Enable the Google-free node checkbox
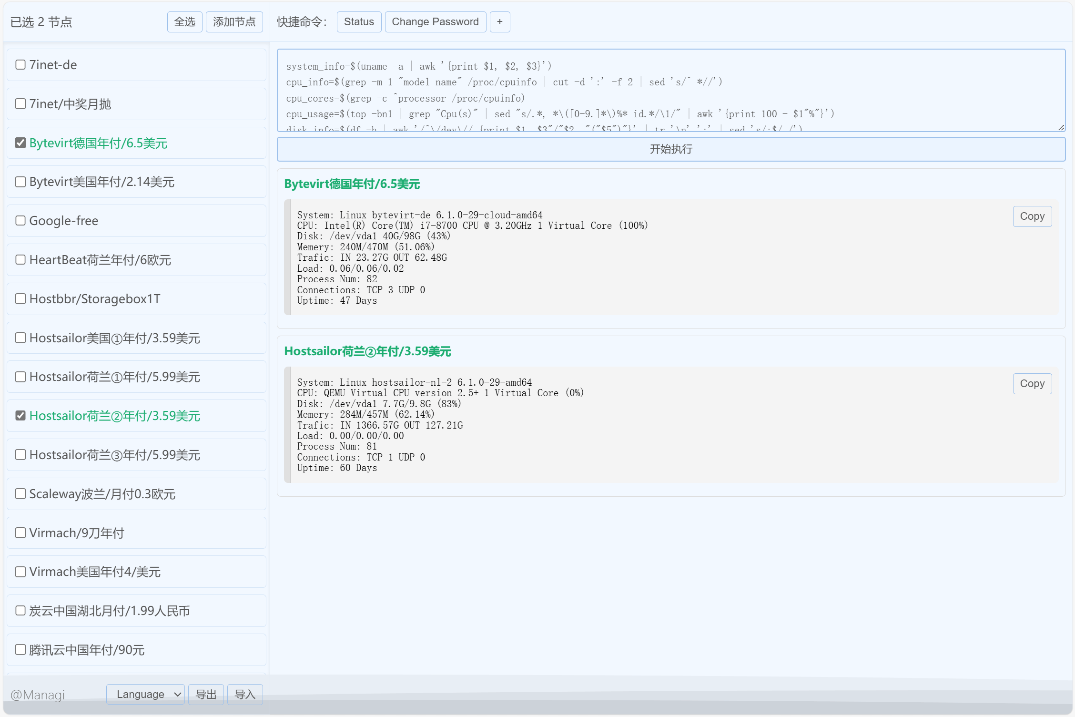This screenshot has height=717, width=1075. point(20,221)
